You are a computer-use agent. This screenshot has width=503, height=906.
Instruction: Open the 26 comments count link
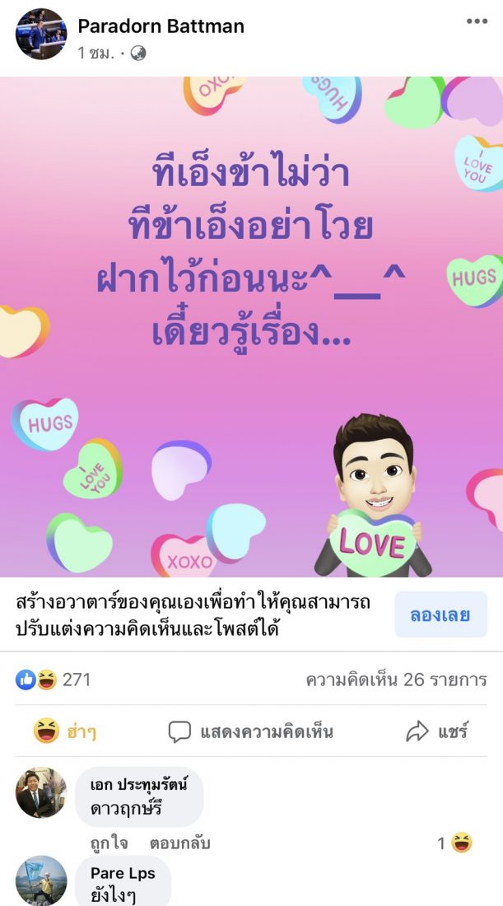[x=396, y=680]
